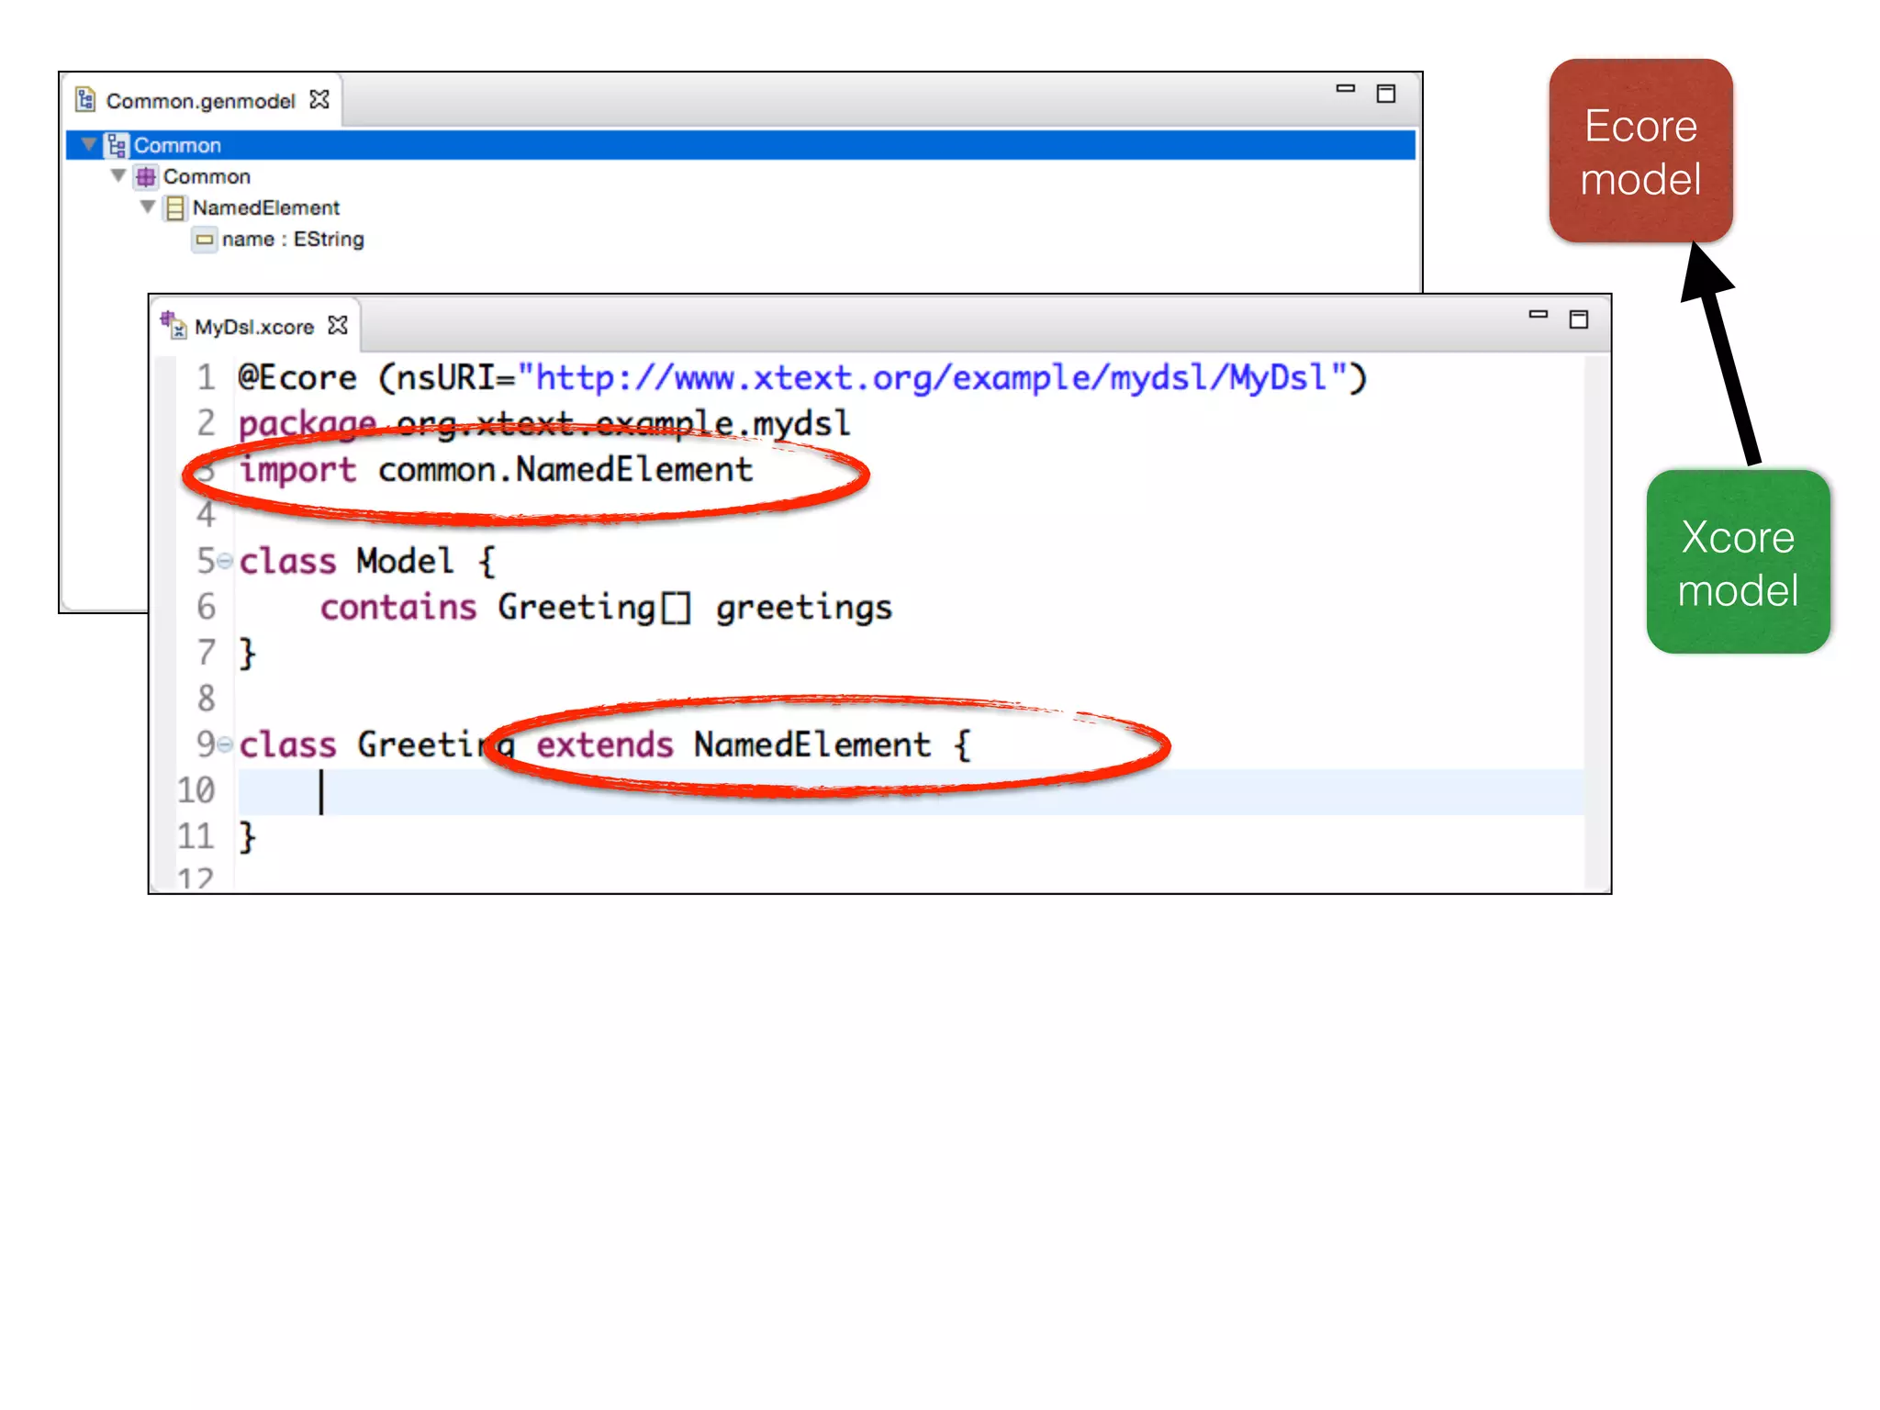1880x1410 pixels.
Task: Click the Common genmodel root icon
Action: [x=117, y=146]
